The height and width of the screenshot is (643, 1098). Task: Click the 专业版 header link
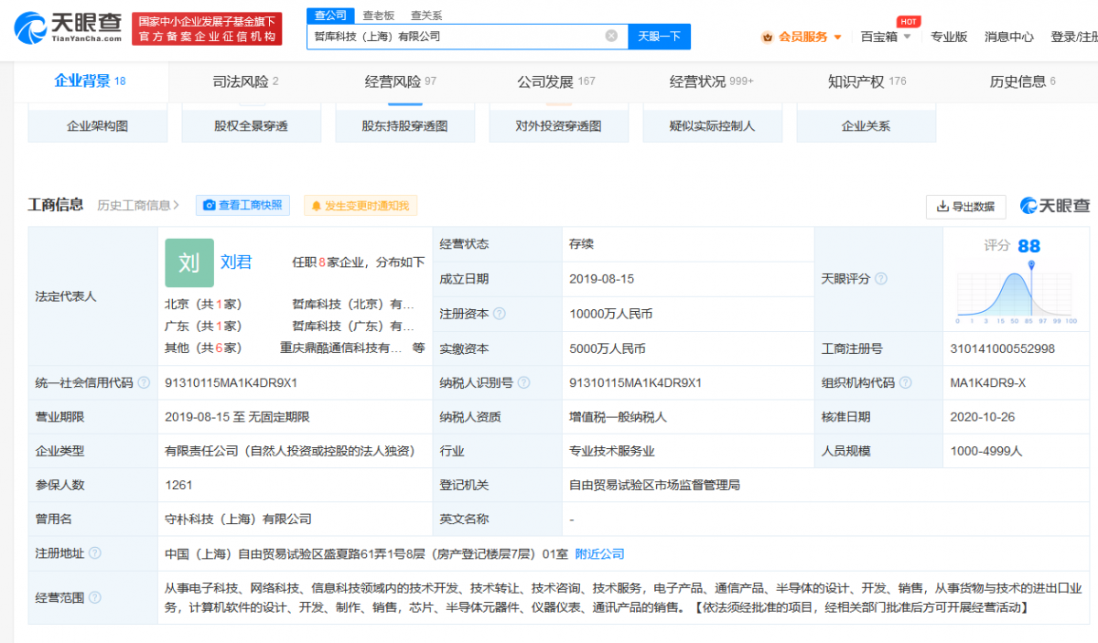point(949,37)
